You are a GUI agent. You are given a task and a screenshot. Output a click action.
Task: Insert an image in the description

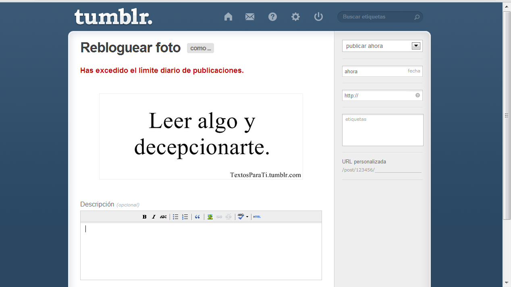click(210, 217)
